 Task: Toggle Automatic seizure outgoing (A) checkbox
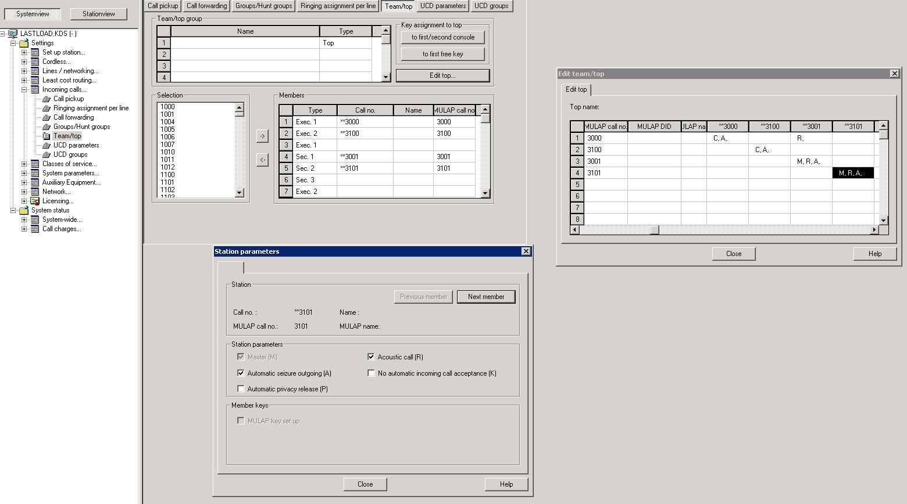pyautogui.click(x=241, y=373)
